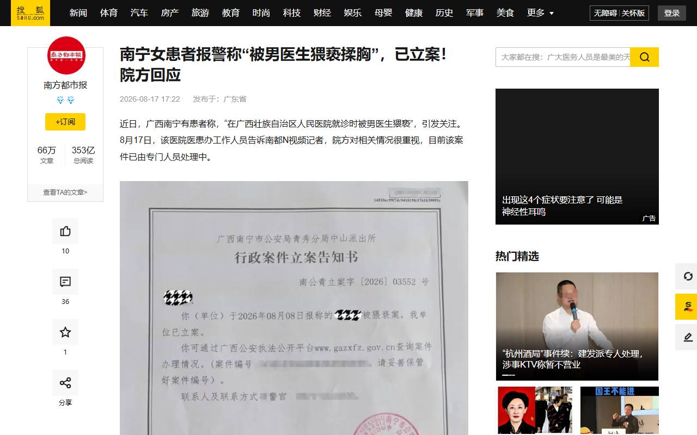Click the share icon
This screenshot has height=435, width=697.
point(65,383)
